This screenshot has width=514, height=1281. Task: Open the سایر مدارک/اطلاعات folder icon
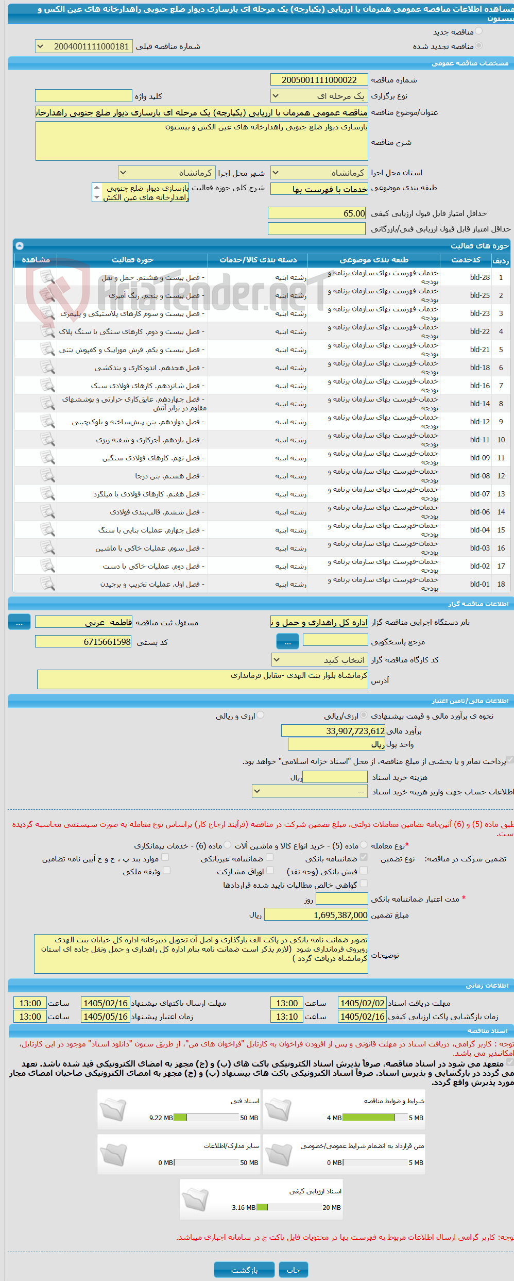(113, 1155)
